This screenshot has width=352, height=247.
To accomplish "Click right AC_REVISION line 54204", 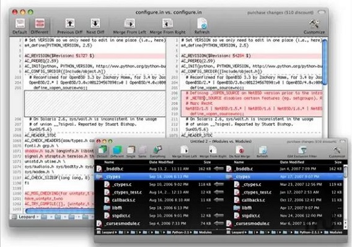I will 251,56.
